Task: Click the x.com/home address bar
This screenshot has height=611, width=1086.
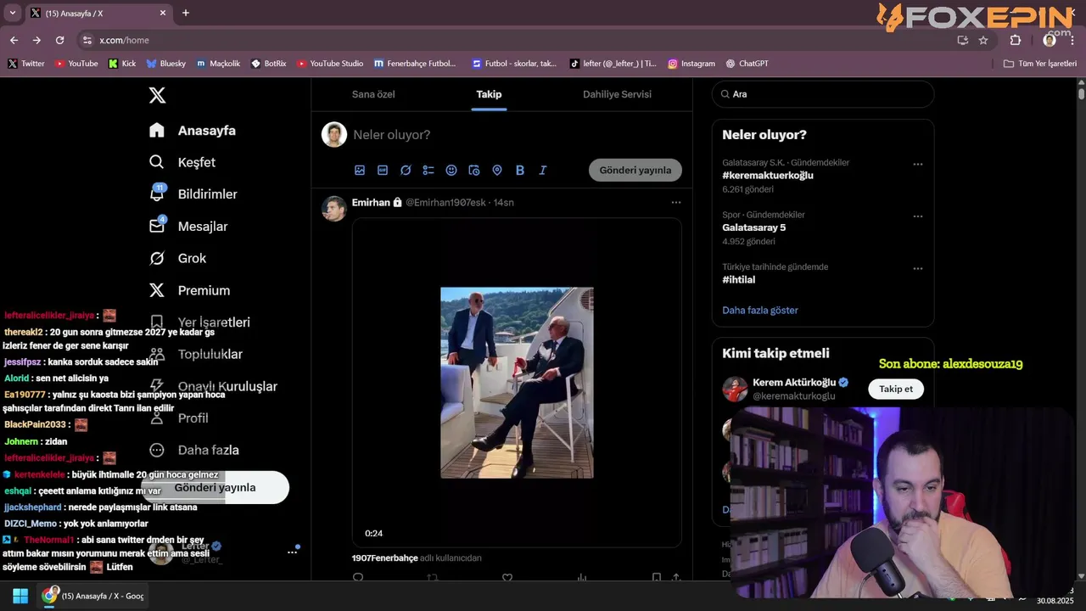Action: [x=518, y=40]
